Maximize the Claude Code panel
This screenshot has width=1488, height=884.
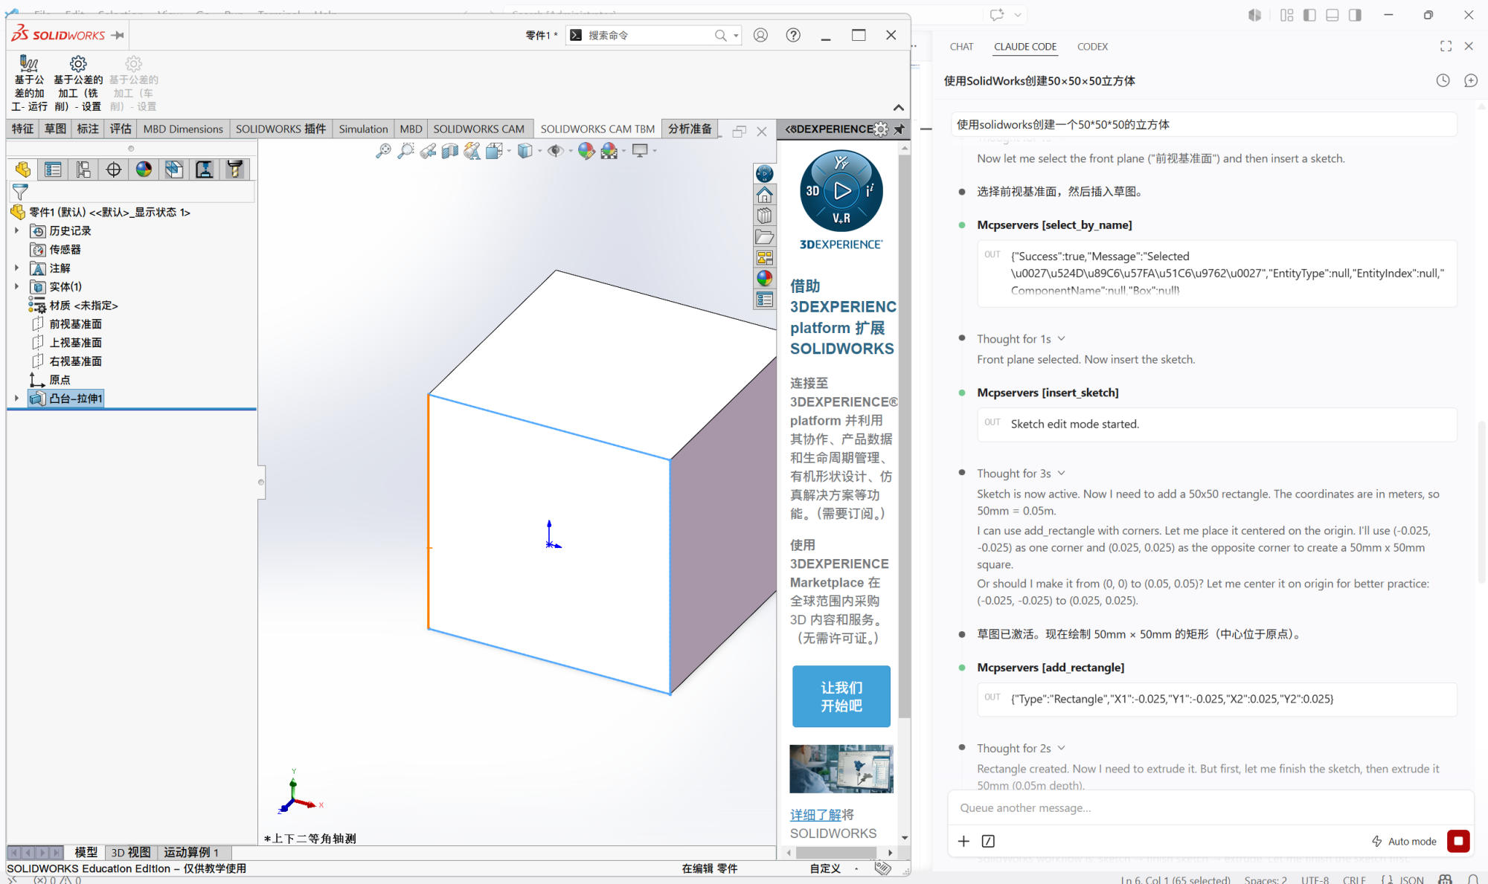[x=1446, y=46]
